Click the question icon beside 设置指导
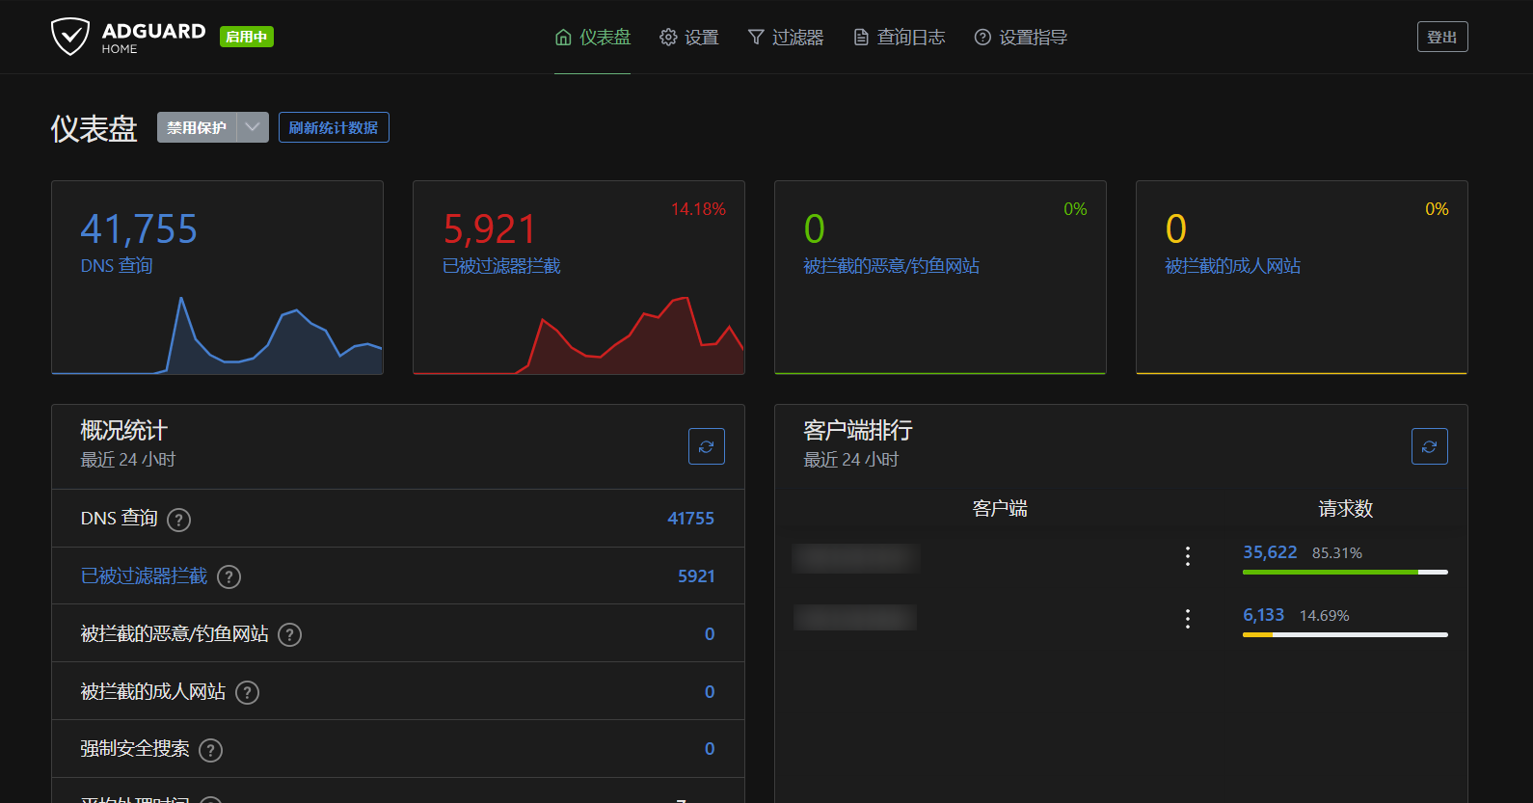The width and height of the screenshot is (1533, 803). point(982,38)
